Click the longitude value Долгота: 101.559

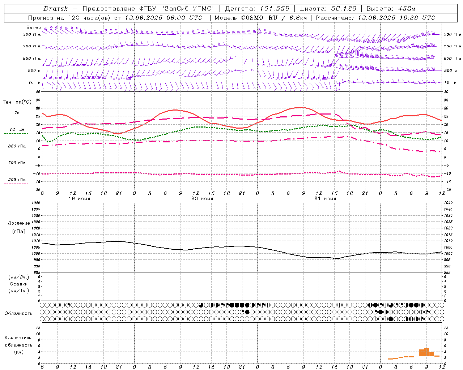coord(257,8)
